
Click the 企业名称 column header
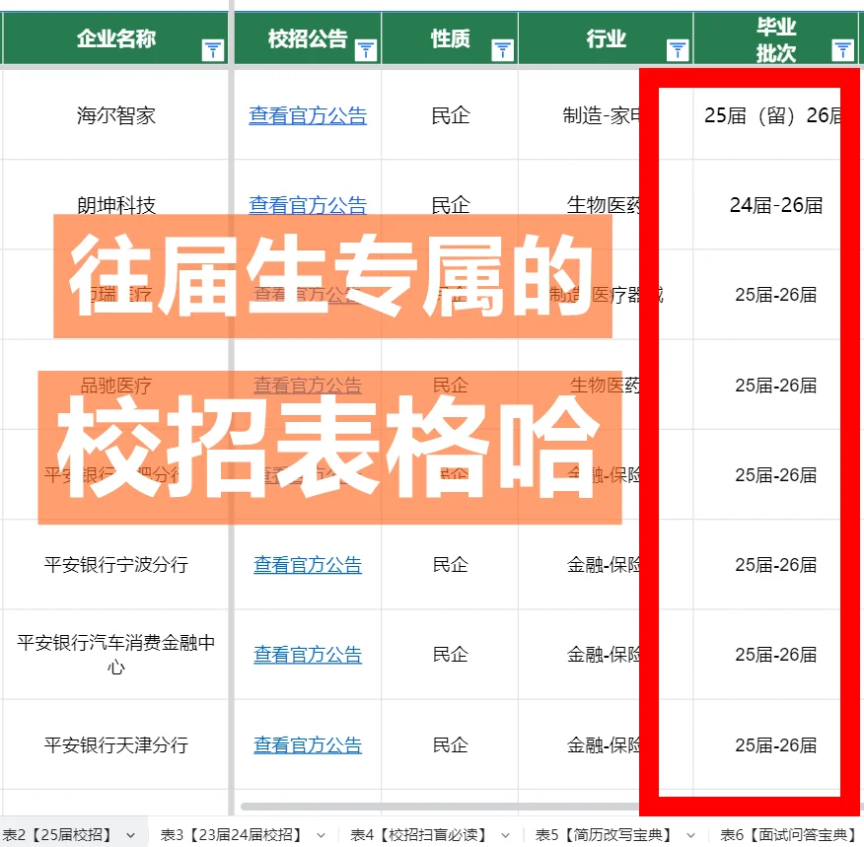pyautogui.click(x=115, y=38)
